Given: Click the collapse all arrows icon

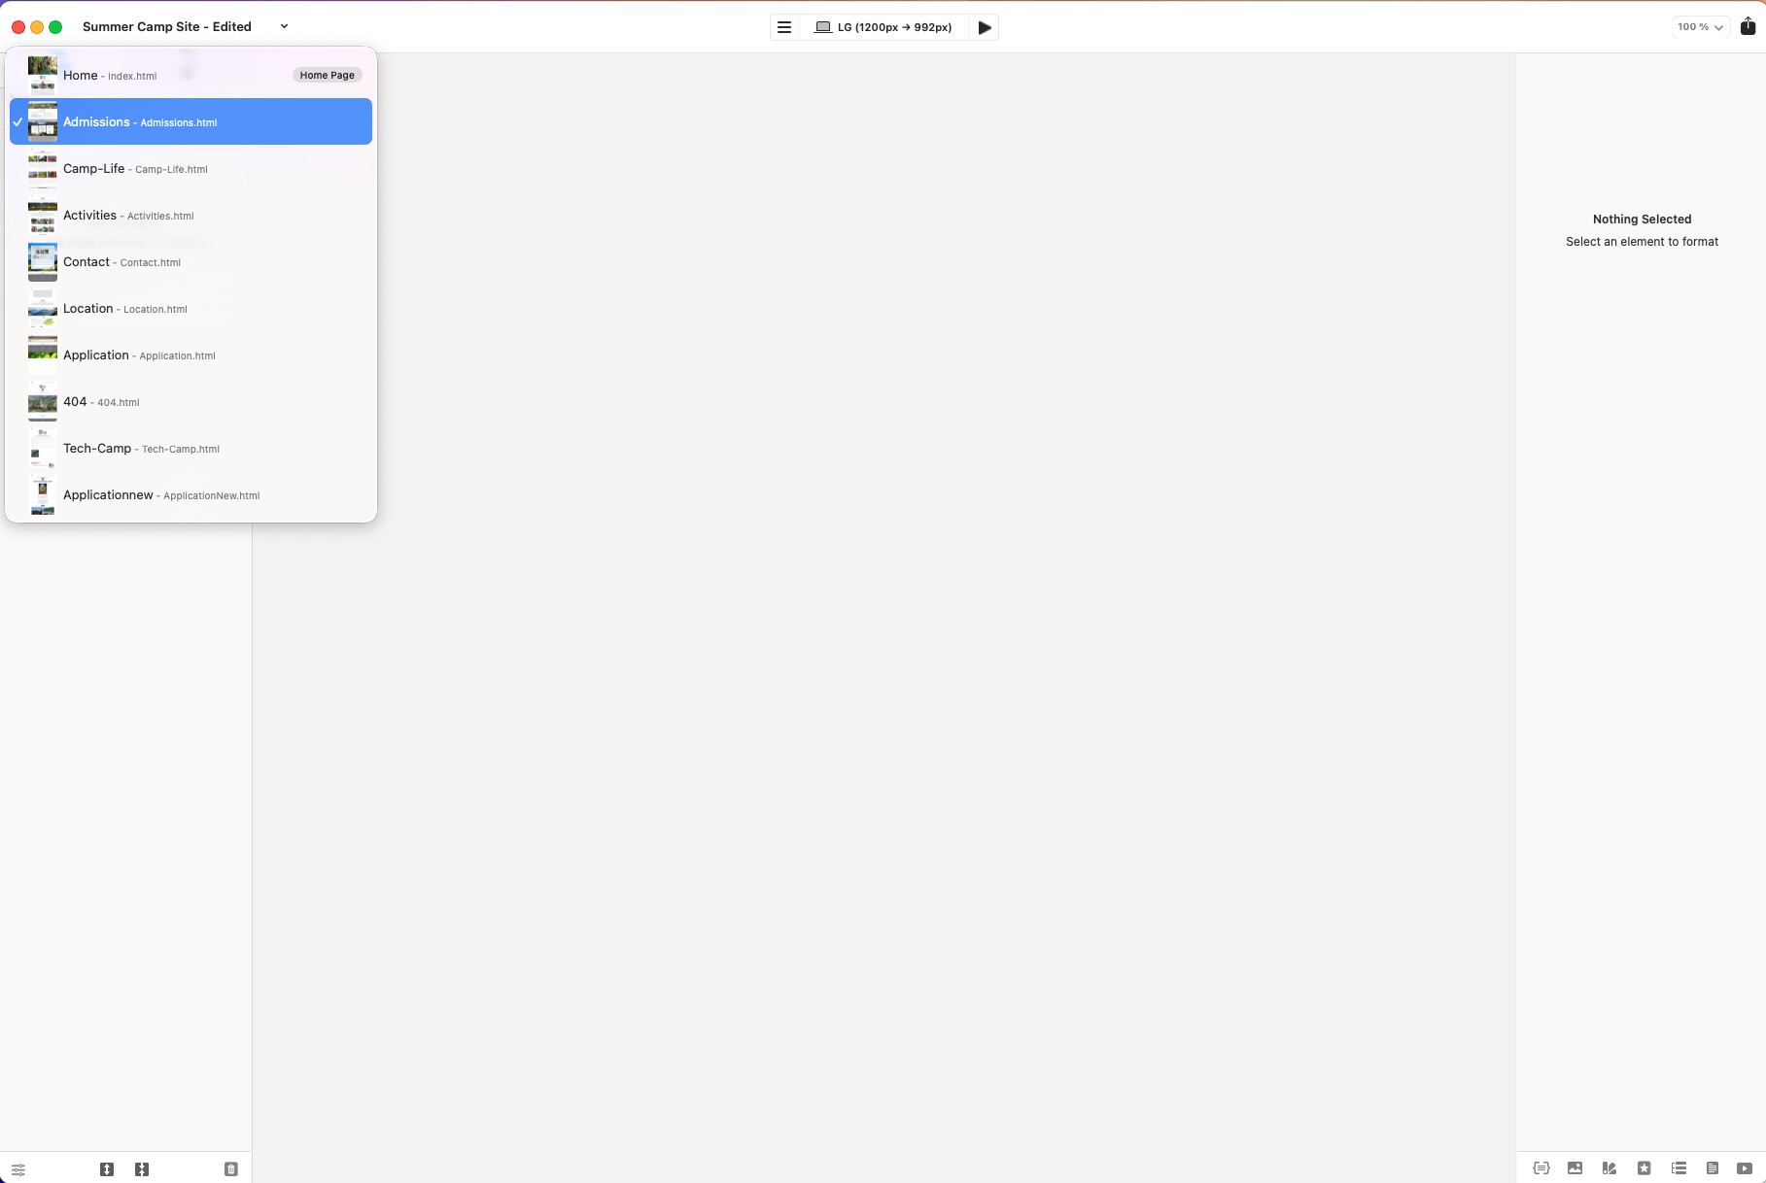Looking at the screenshot, I should 142,1169.
